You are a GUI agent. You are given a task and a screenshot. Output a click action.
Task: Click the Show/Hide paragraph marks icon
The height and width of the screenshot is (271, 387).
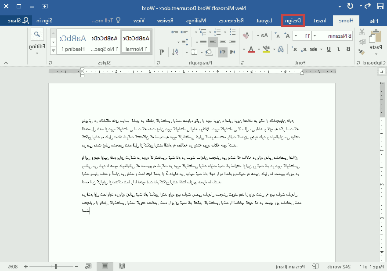coord(161,52)
